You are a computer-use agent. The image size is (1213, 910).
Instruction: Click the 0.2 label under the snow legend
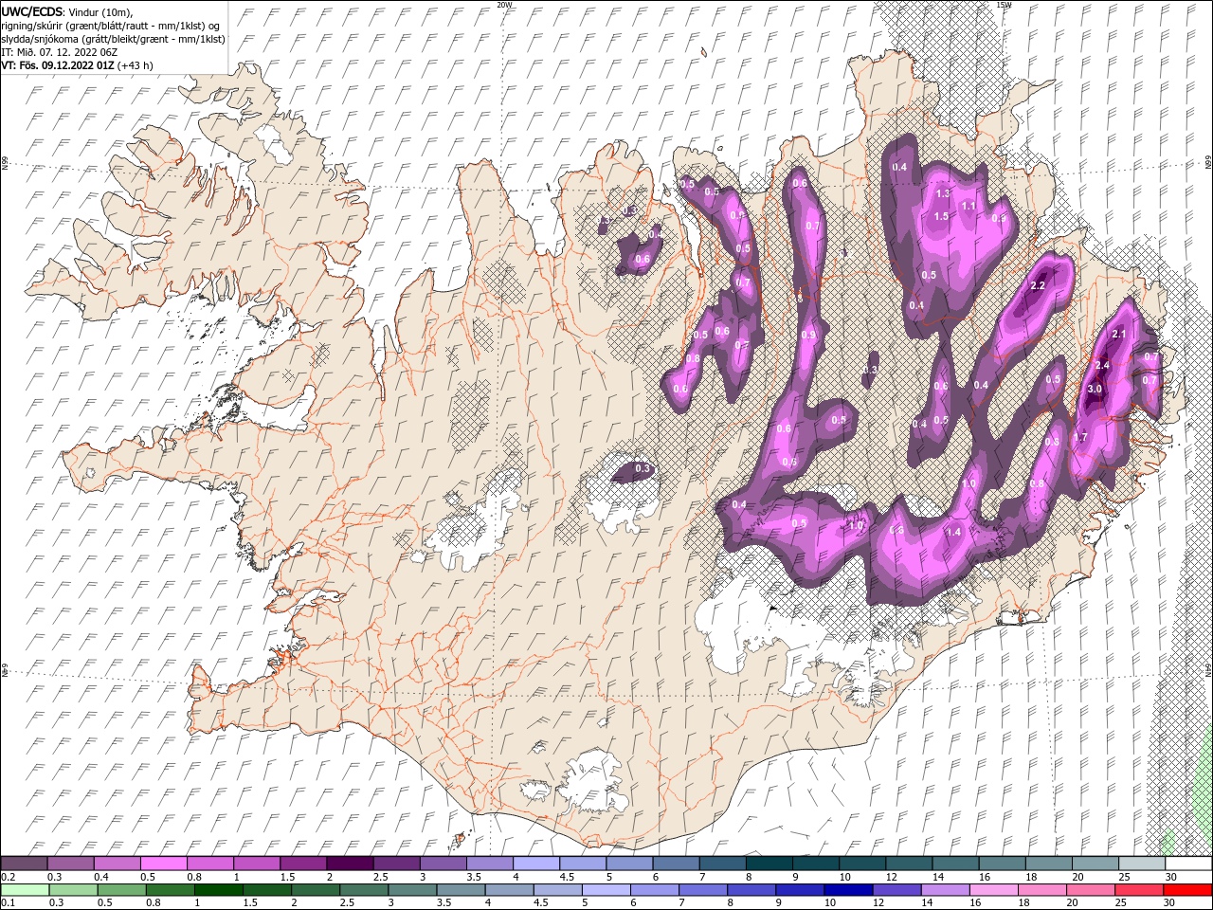coord(8,877)
